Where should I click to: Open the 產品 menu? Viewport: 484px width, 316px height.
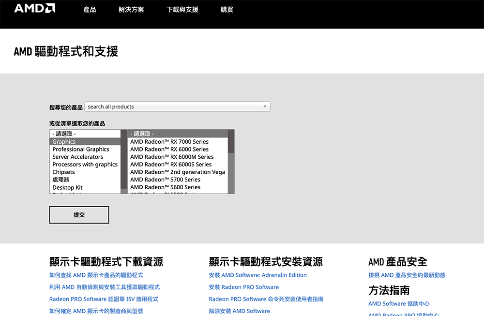point(90,10)
